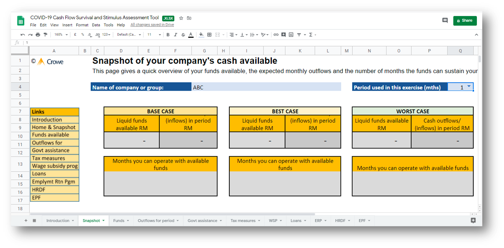504x248 pixels.
Task: Open the borders tool
Action: coord(209,35)
